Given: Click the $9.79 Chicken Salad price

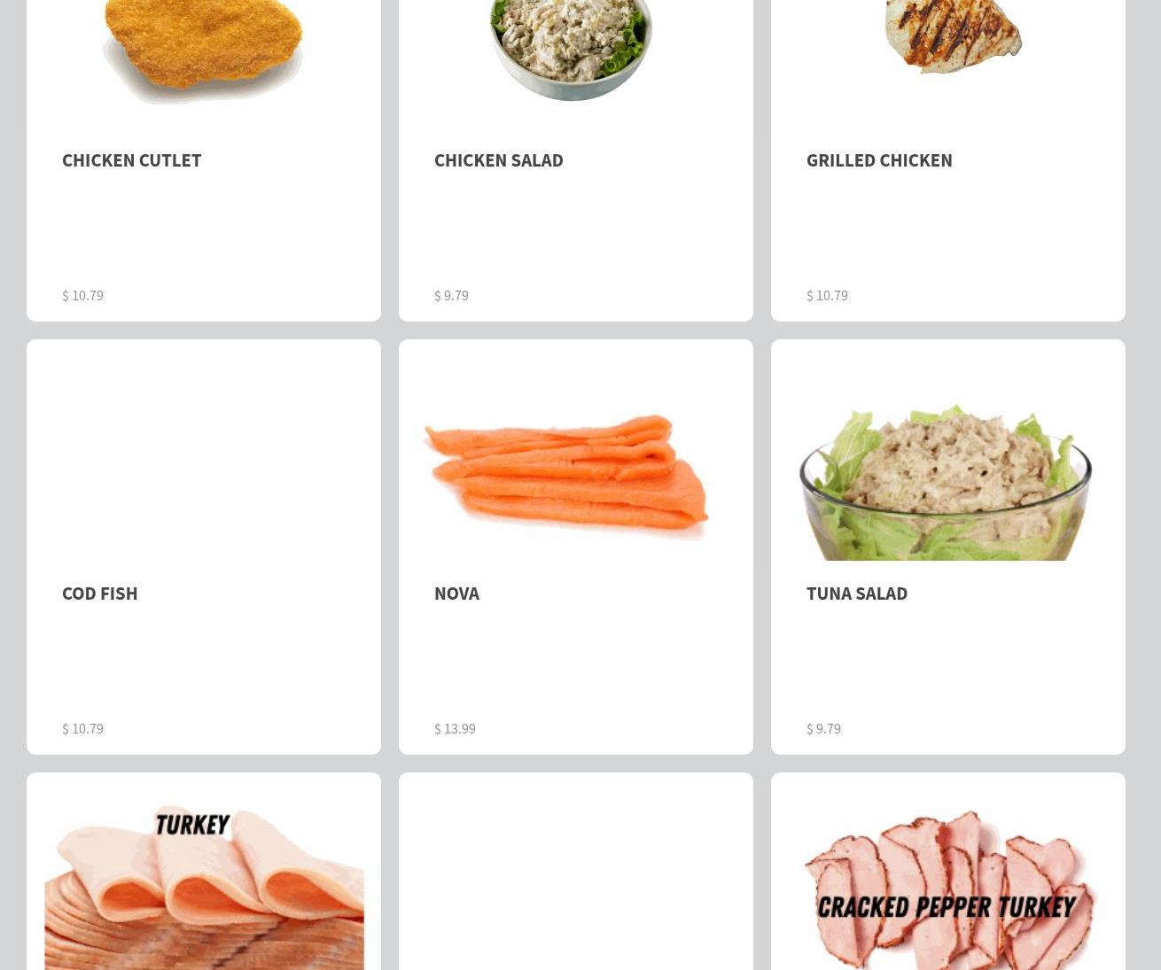Looking at the screenshot, I should pos(451,295).
